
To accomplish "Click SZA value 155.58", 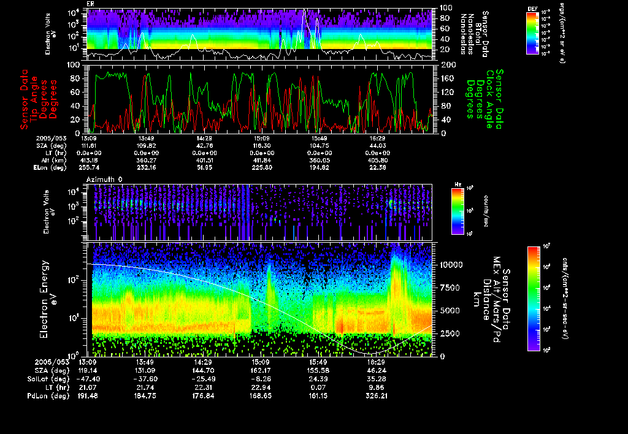I will (318, 371).
